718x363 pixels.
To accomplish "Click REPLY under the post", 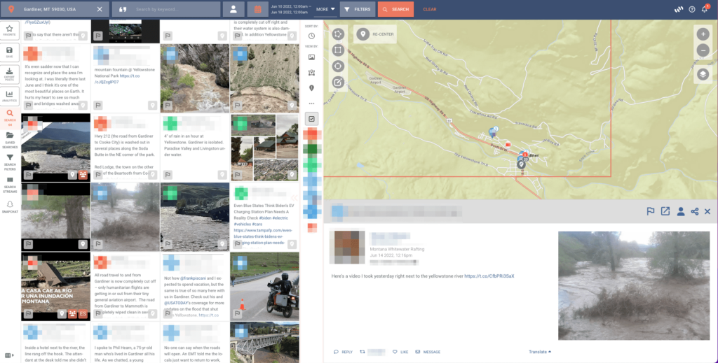I will pyautogui.click(x=343, y=352).
